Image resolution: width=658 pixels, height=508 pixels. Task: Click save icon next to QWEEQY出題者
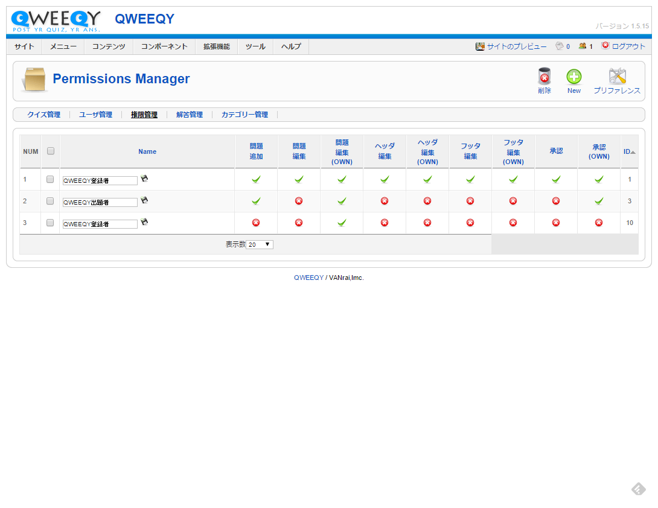(144, 200)
